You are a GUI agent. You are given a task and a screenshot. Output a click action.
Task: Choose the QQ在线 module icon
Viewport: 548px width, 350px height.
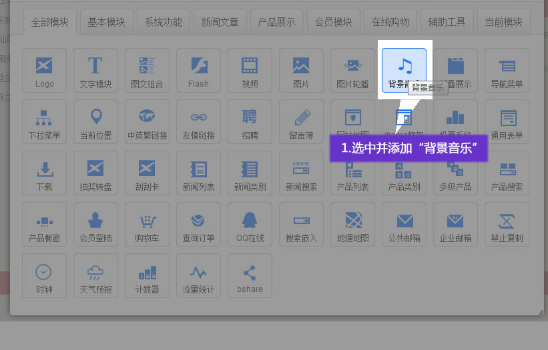[x=250, y=224]
